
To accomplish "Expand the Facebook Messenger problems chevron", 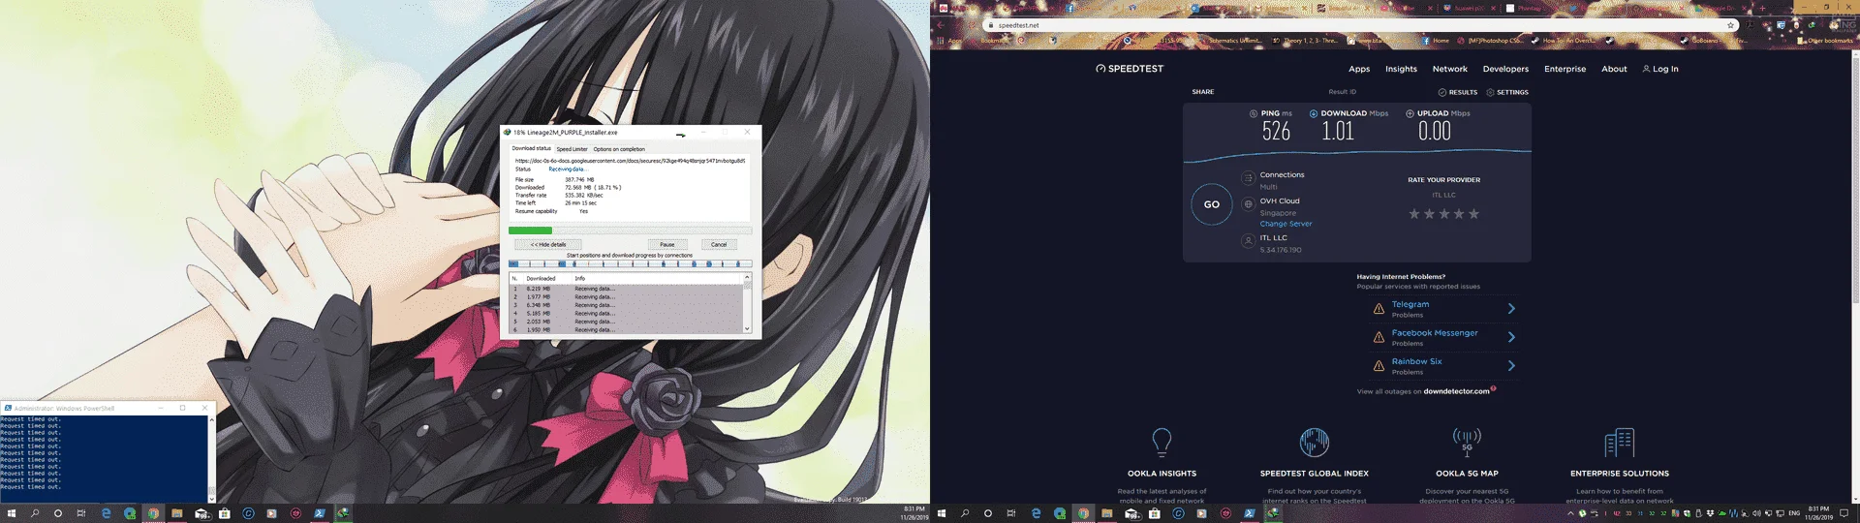I will click(x=1511, y=337).
